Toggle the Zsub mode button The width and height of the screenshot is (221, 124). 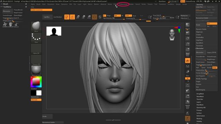134,16
